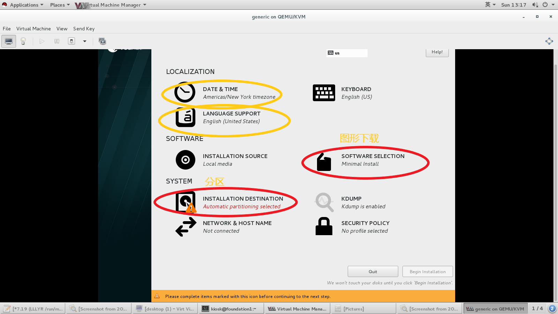Click the warning icon in orange notification bar

pos(157,296)
